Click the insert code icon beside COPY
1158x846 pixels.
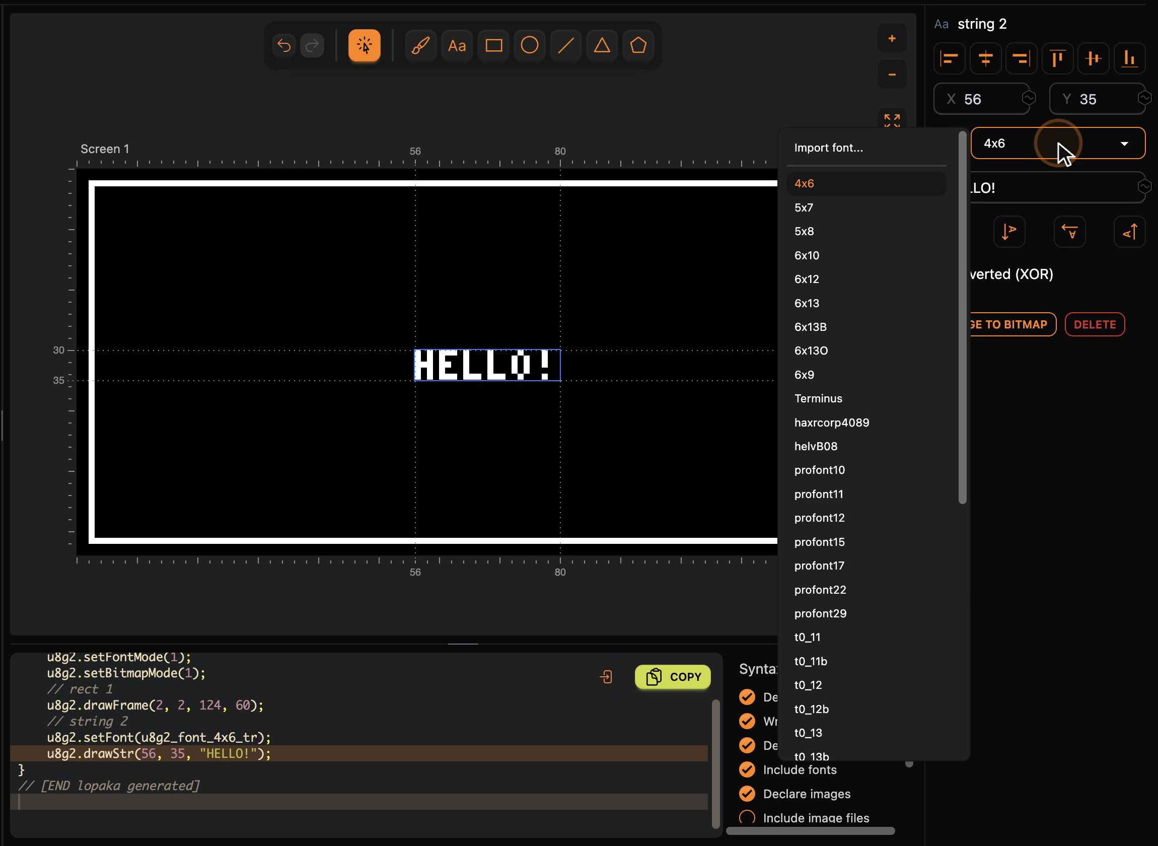[606, 677]
